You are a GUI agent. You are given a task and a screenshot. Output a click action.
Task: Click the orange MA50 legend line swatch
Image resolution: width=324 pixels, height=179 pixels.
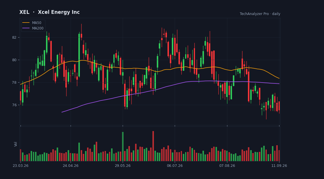click(26, 23)
